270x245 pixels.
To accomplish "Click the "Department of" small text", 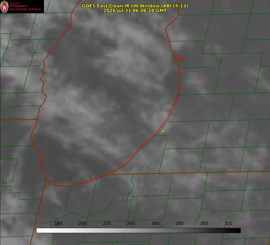I will [15, 3].
